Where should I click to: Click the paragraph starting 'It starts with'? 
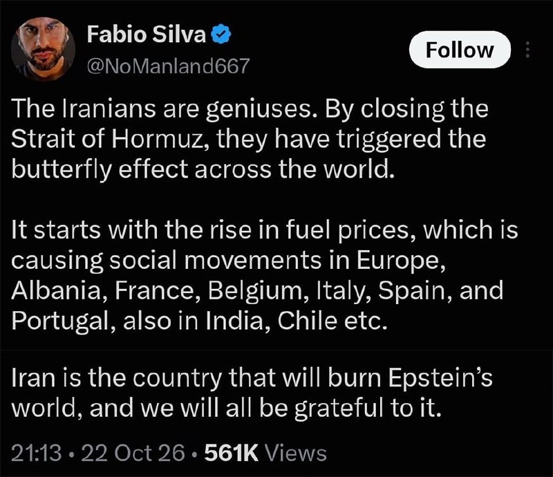coord(265,275)
